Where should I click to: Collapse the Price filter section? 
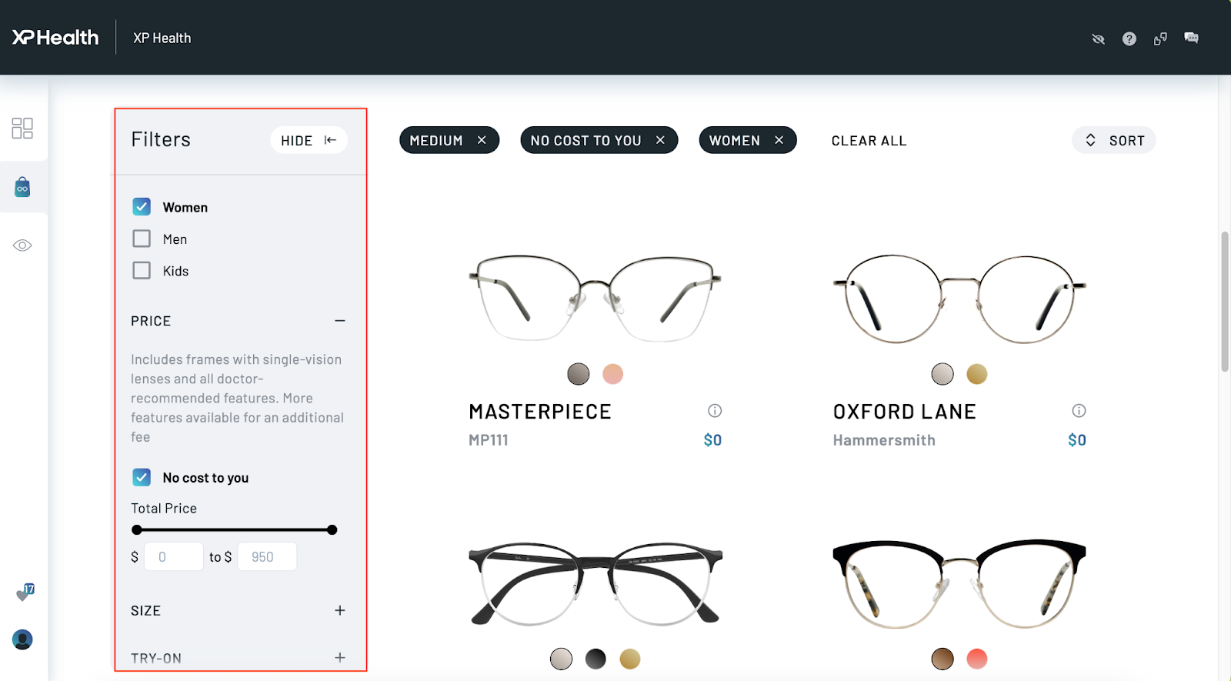[339, 321]
